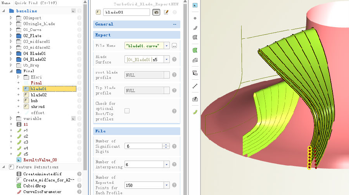
Task: Click the CreateAnimatedGif film icon
Action: [x=19, y=174]
